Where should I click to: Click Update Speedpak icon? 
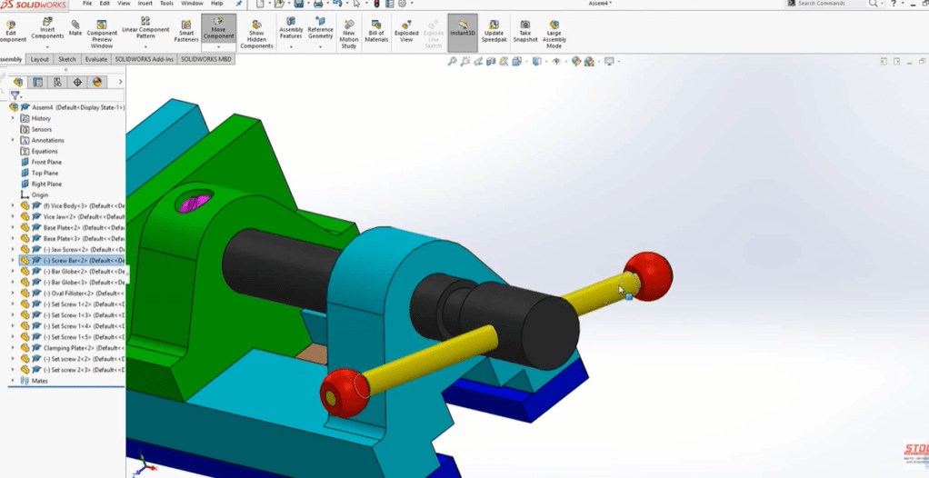tap(494, 31)
